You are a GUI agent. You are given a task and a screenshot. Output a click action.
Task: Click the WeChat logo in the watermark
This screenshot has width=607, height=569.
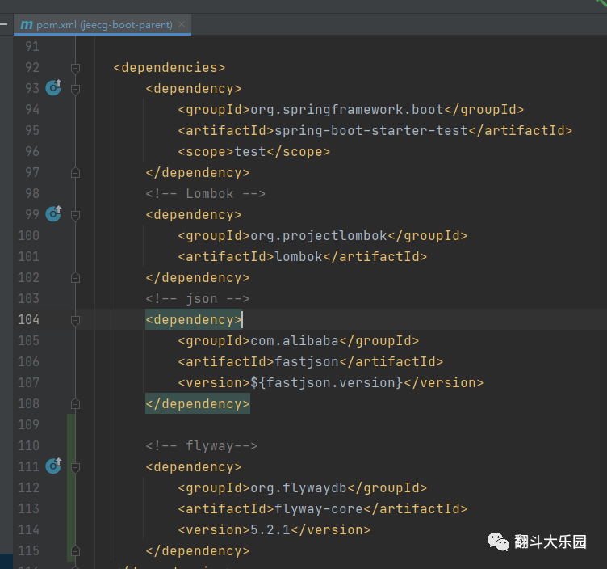(497, 542)
